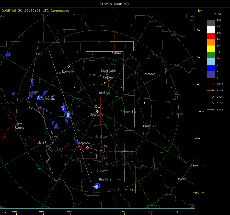Click the cyan 27ZW arrow in legend
This screenshot has height=215, width=230.
click(x=211, y=97)
